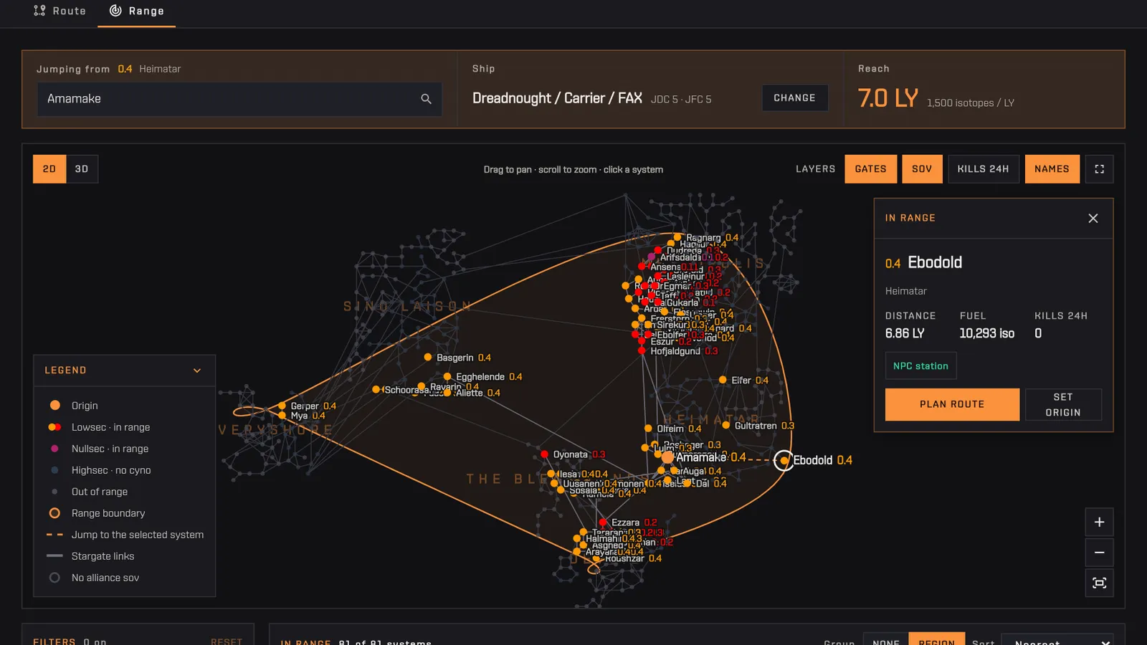Viewport: 1147px width, 645px height.
Task: Close the In Range details panel
Action: tap(1093, 218)
